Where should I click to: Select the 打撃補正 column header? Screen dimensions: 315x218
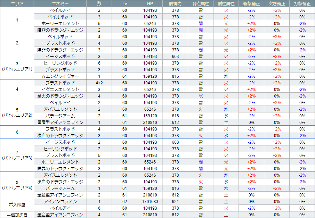point(302,3)
